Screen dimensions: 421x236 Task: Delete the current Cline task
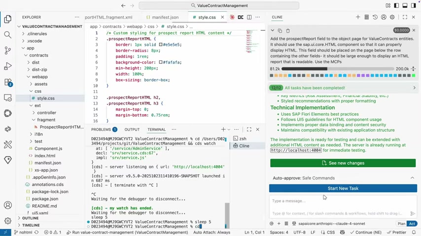288,30
